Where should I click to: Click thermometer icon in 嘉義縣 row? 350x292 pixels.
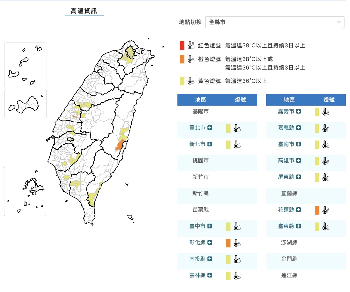[326, 128]
